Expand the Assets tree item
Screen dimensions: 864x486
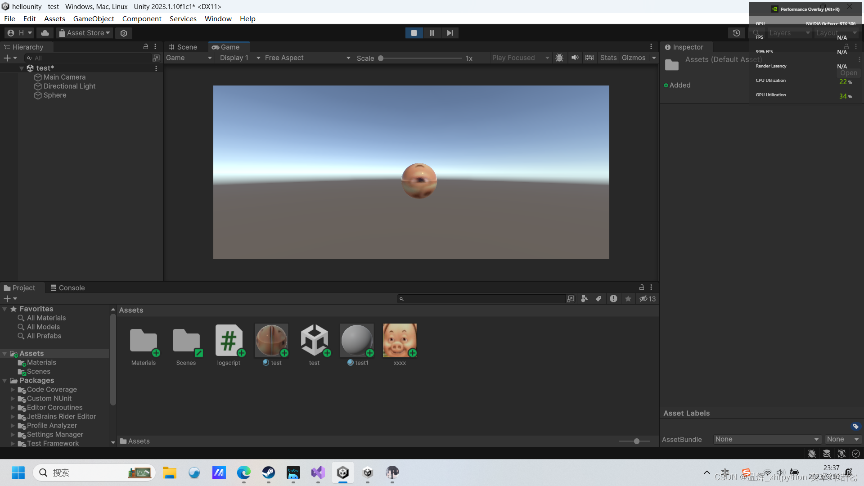(x=5, y=353)
